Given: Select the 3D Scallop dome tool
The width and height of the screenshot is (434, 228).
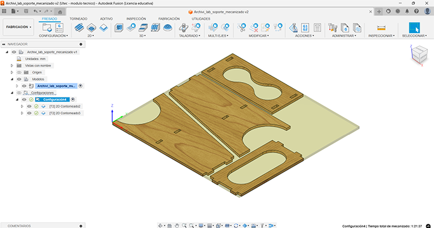Looking at the screenshot, I should (168, 28).
